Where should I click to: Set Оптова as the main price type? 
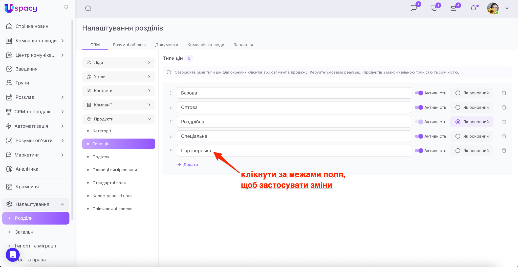458,107
